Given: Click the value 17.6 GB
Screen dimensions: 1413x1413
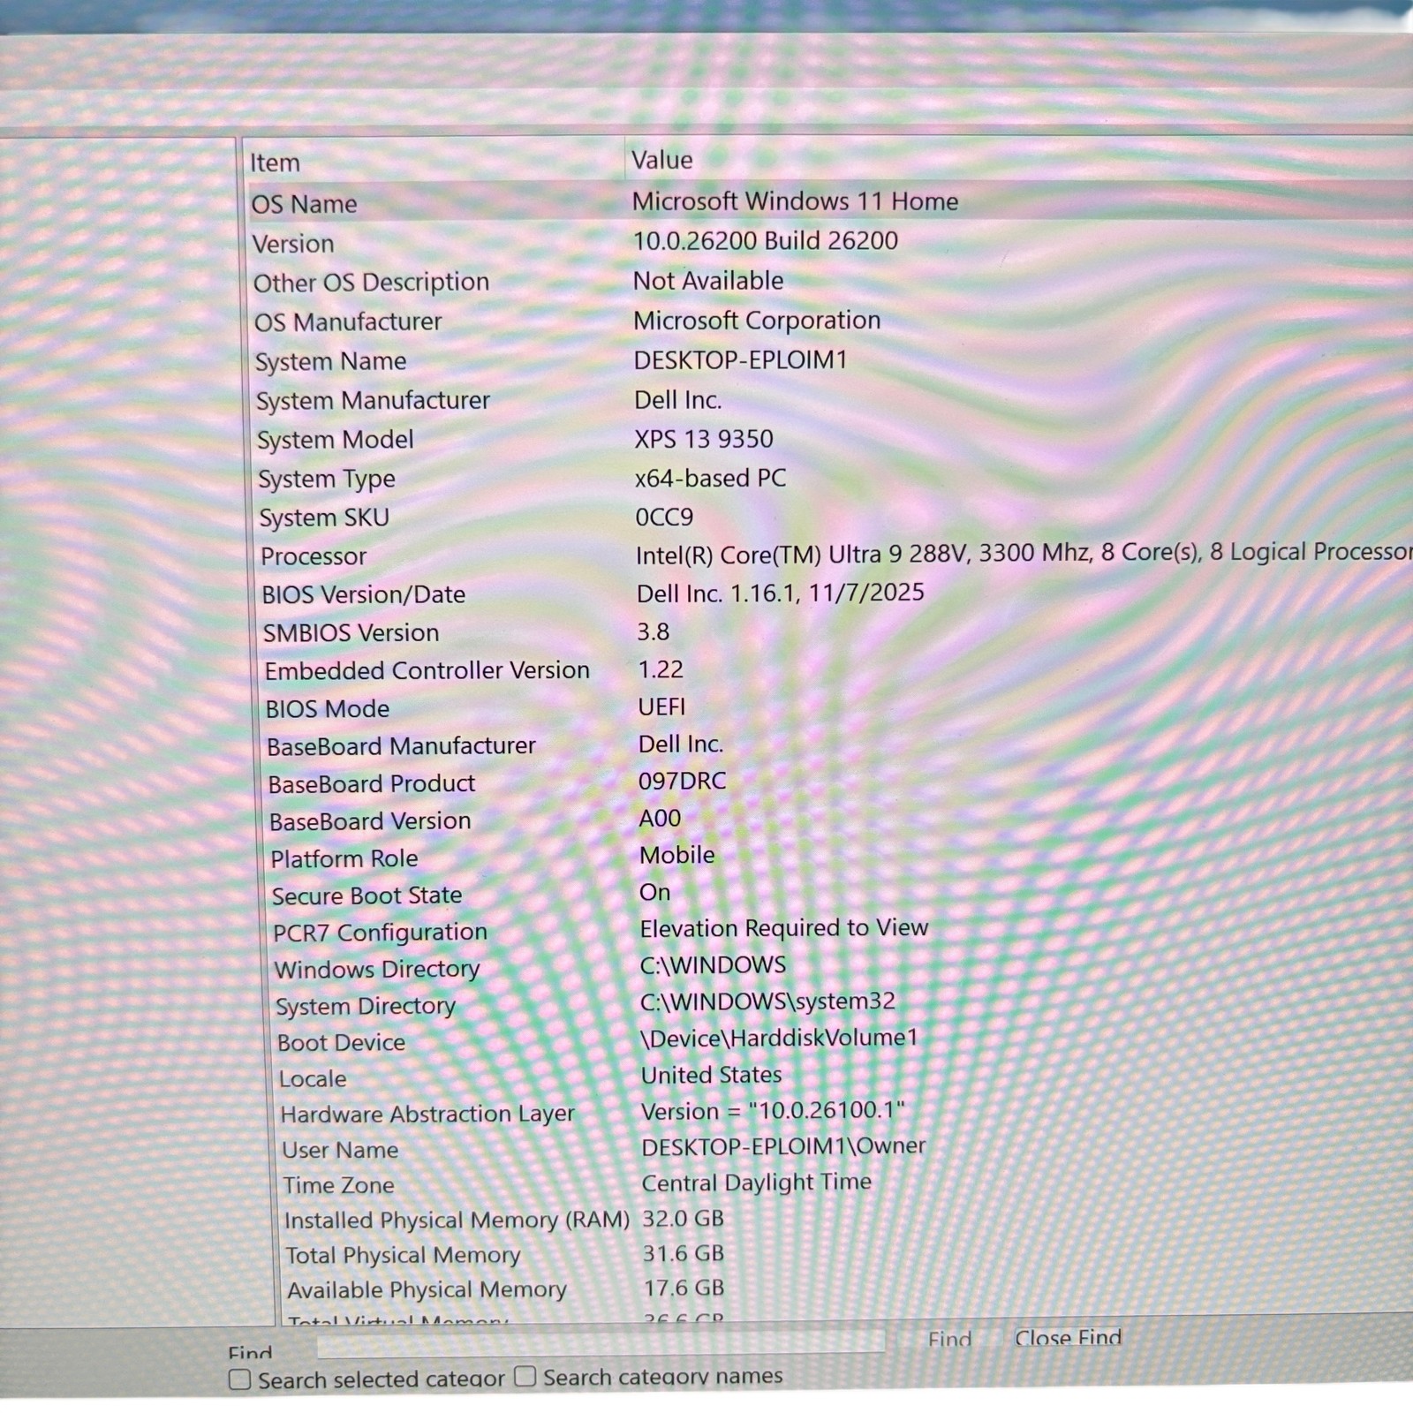Looking at the screenshot, I should (x=684, y=1288).
